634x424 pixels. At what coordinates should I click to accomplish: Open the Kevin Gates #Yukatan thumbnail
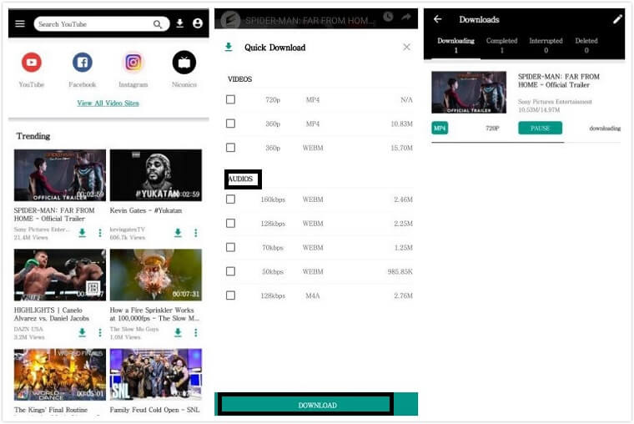(156, 175)
